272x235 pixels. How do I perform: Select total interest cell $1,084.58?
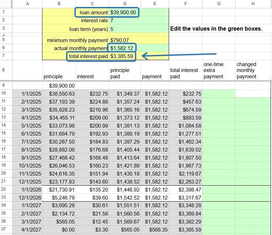click(x=185, y=125)
